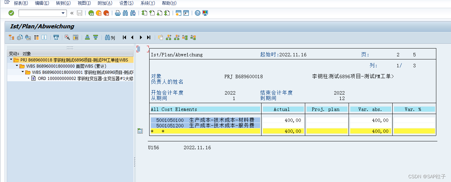
Task: Collapse the WBS B689600018000000 首层WBS node
Action: coord(17,66)
